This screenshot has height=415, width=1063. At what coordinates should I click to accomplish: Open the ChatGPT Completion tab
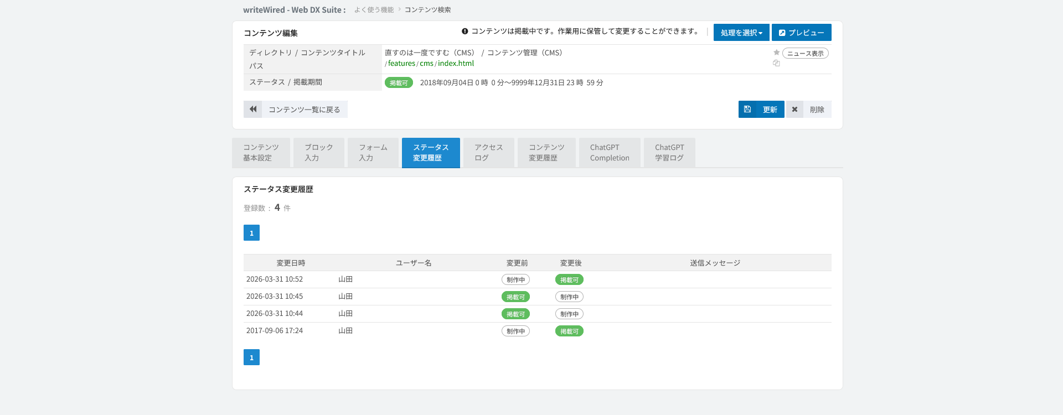coord(610,152)
